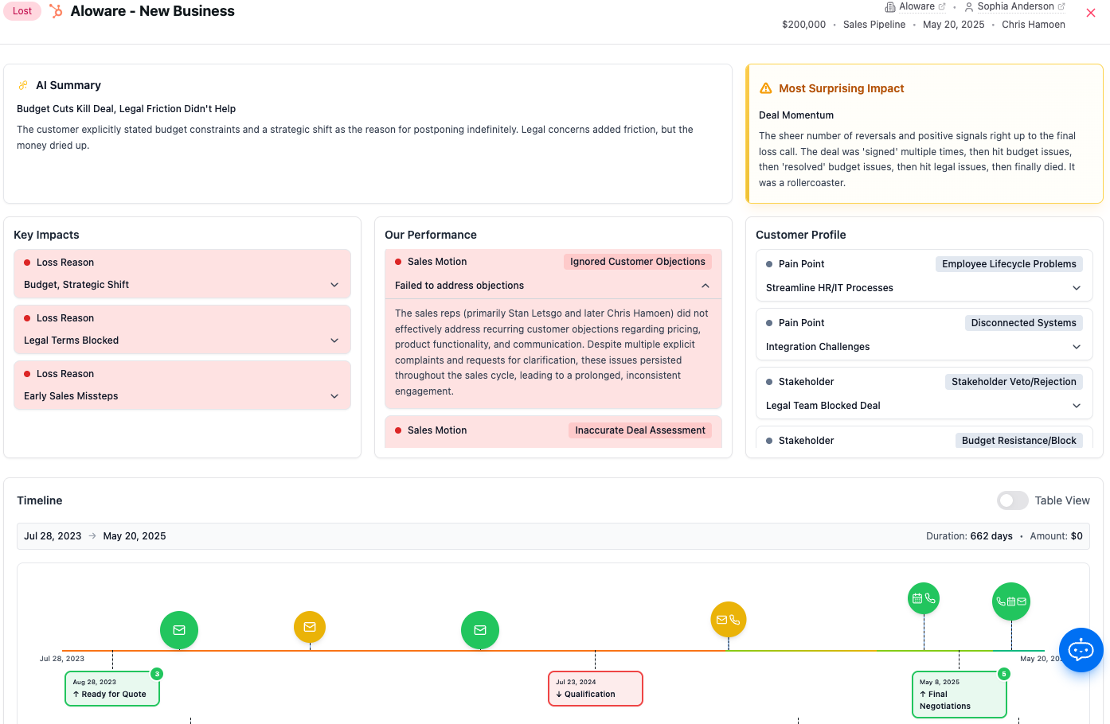
Task: Click the HubSpot logo icon beside deal title
Action: 56,11
